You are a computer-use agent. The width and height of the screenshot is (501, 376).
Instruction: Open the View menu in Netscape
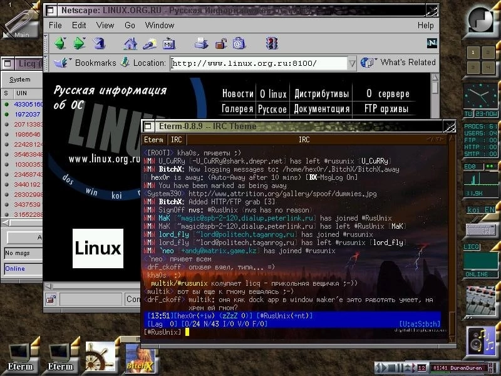(x=105, y=25)
